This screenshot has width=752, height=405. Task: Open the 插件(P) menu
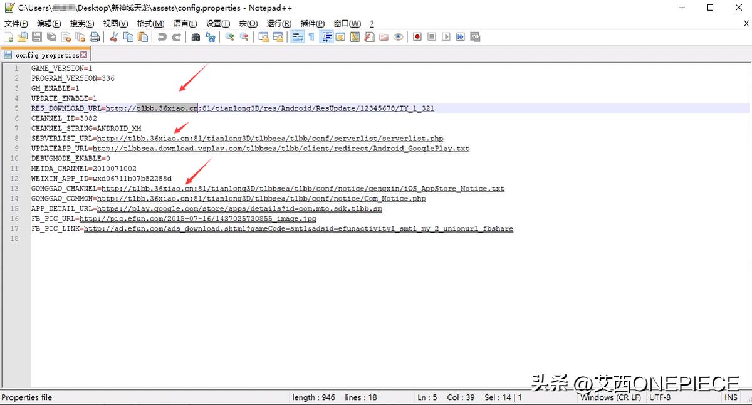point(313,23)
